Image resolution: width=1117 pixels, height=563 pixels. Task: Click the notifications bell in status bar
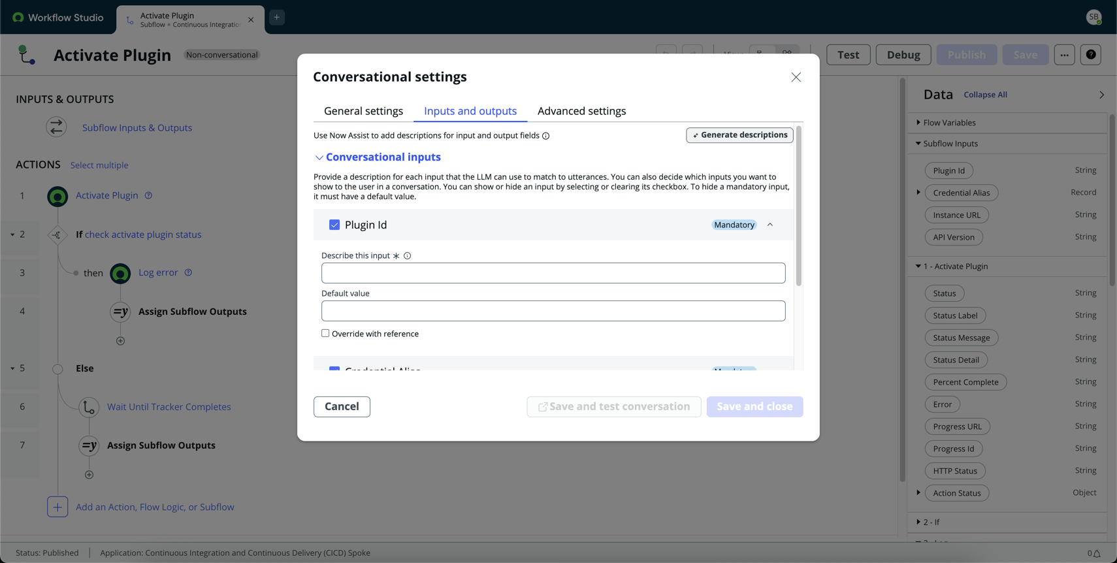click(1097, 553)
